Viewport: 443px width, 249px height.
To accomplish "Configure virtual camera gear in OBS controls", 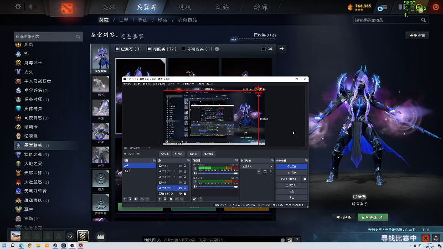I will click(305, 179).
